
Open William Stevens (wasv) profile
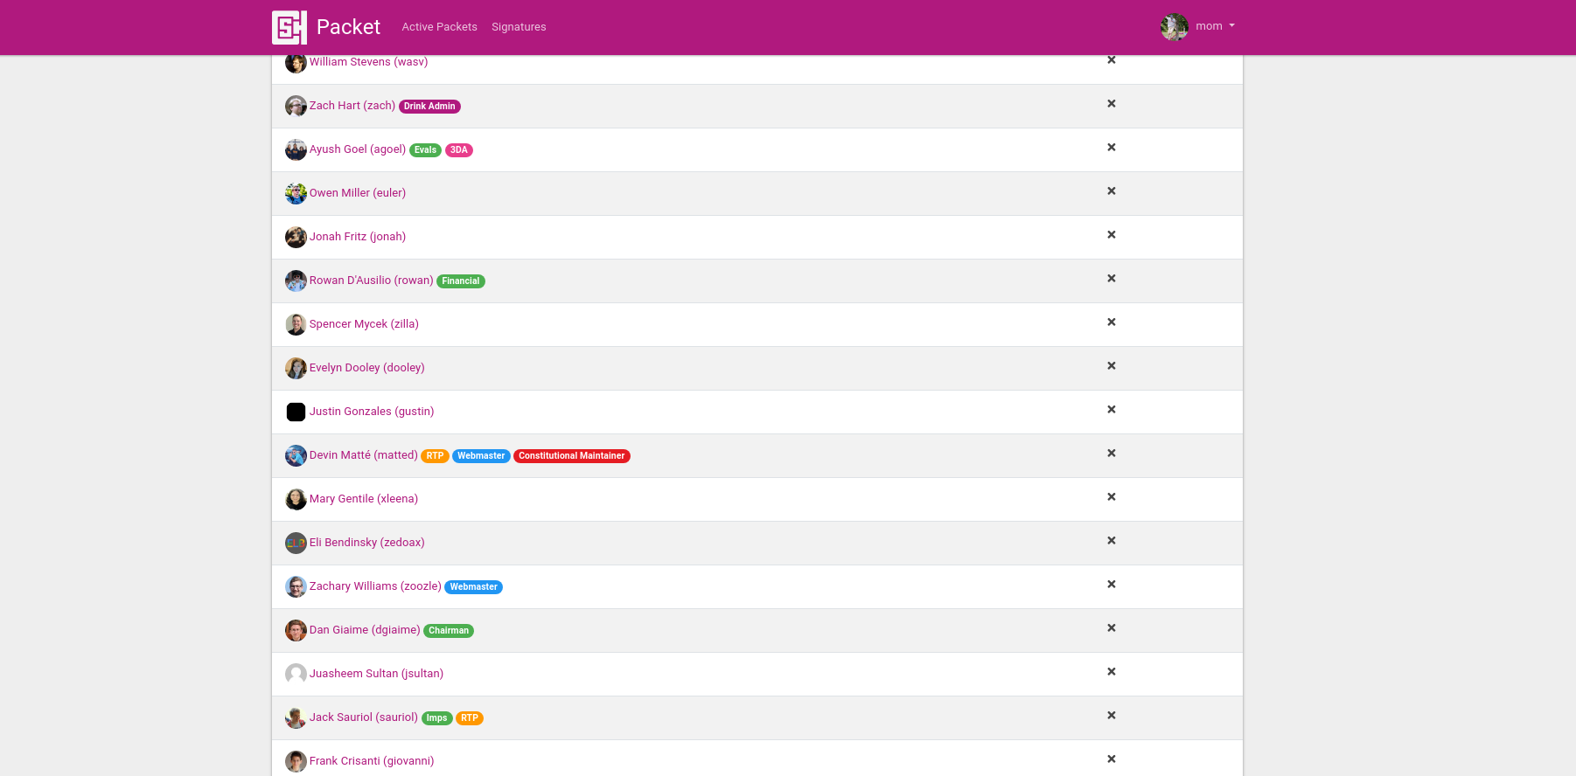click(x=368, y=62)
